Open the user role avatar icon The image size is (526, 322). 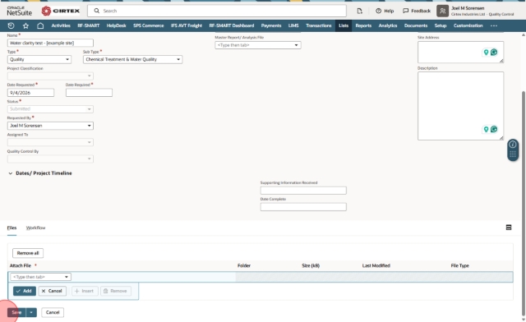point(442,11)
